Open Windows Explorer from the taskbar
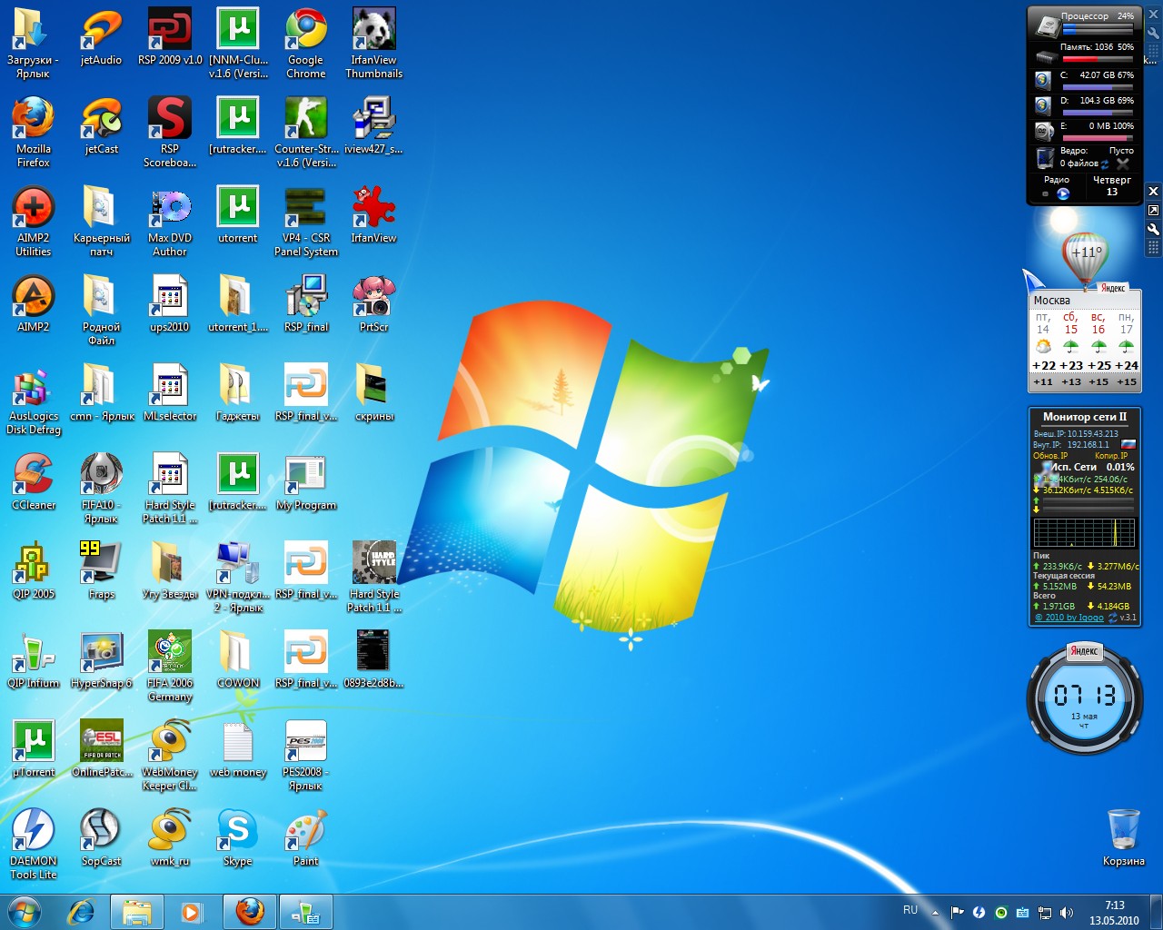This screenshot has height=930, width=1163. tap(136, 912)
